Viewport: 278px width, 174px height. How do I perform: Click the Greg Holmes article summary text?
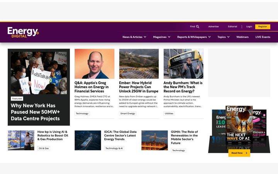(94, 101)
